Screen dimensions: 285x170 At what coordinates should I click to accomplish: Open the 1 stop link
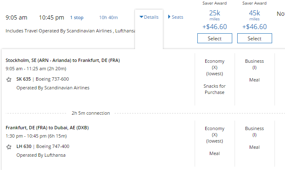pyautogui.click(x=76, y=18)
